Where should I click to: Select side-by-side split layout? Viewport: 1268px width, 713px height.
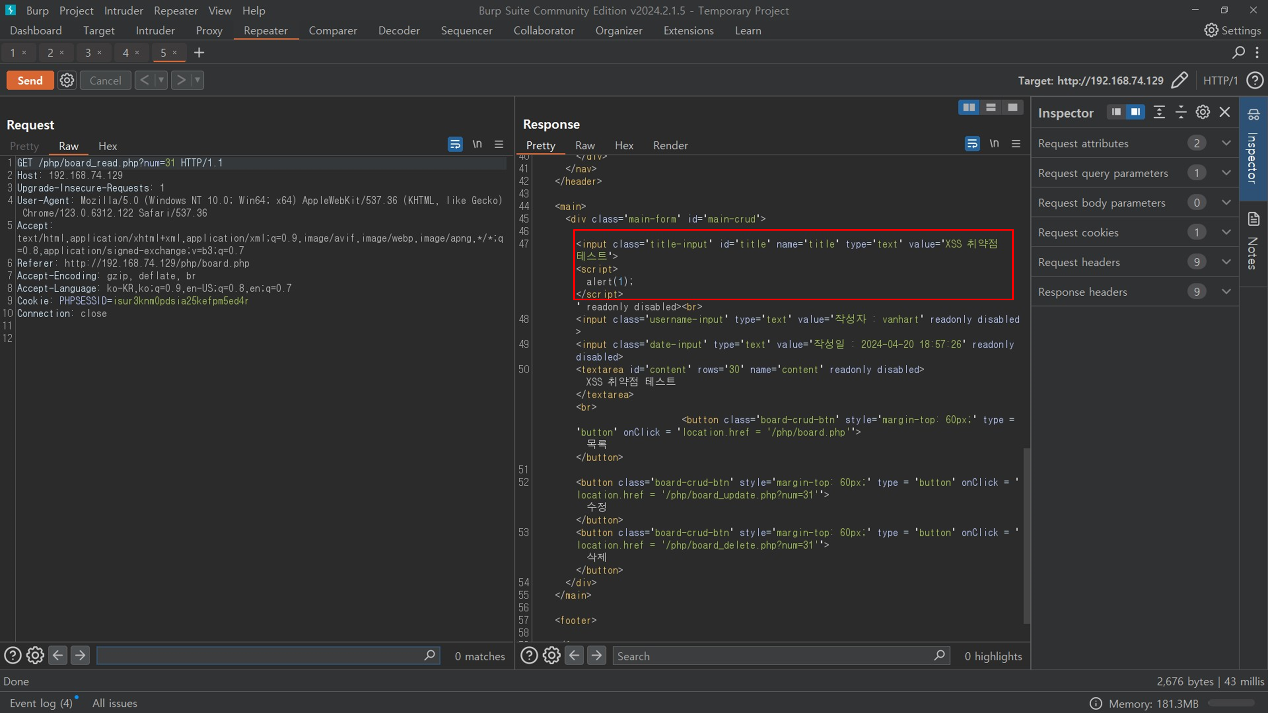click(969, 107)
